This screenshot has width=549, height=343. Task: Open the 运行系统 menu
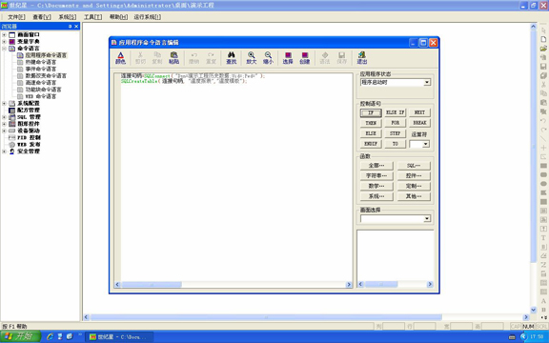pos(148,17)
